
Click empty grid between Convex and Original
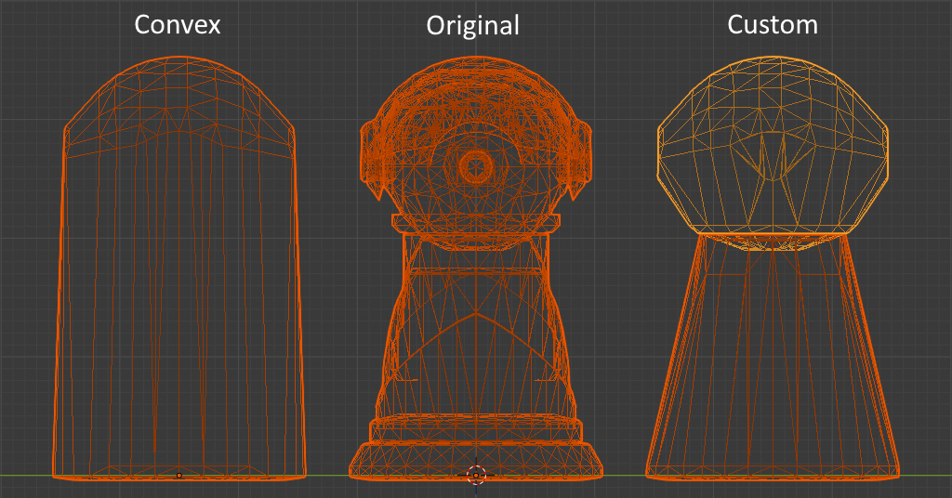coord(330,279)
